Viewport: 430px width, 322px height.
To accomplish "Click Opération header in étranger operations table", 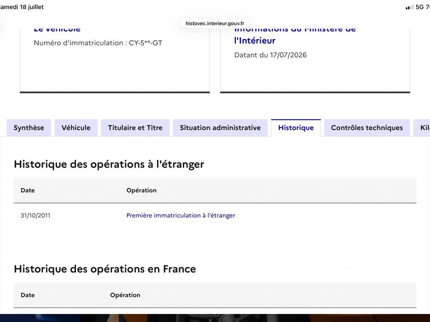I will [x=141, y=191].
